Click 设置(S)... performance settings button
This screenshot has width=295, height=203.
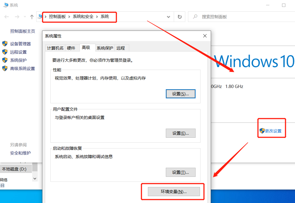[x=181, y=94]
